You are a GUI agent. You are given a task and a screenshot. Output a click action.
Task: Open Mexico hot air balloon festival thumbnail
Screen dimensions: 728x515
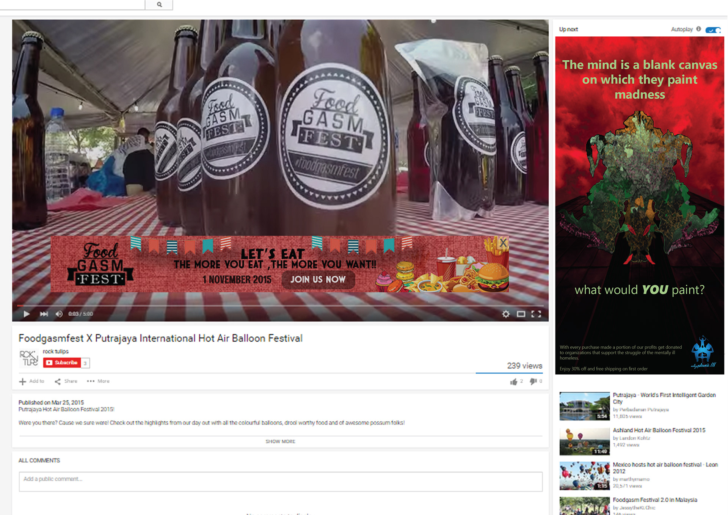click(x=585, y=476)
